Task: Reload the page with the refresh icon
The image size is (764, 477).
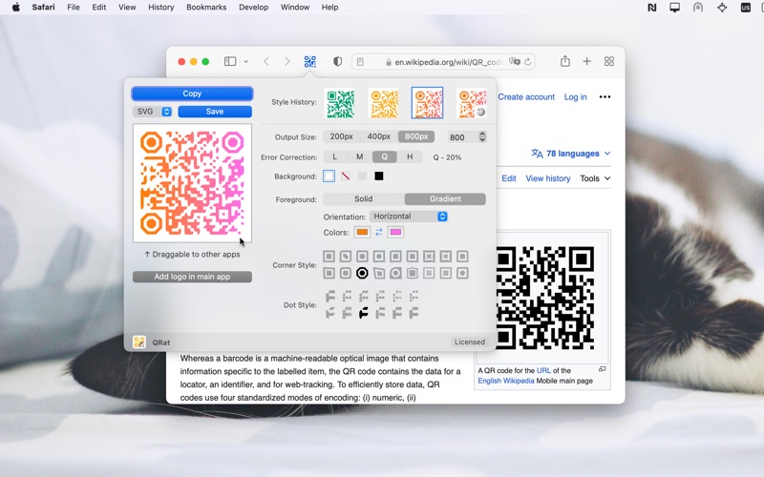Action: tap(528, 62)
